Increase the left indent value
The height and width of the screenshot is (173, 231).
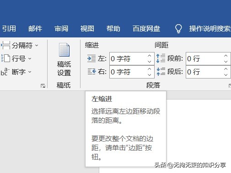150,56
